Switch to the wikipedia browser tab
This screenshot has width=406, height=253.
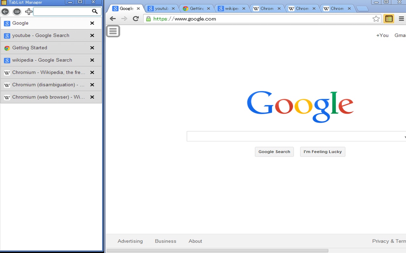point(232,9)
